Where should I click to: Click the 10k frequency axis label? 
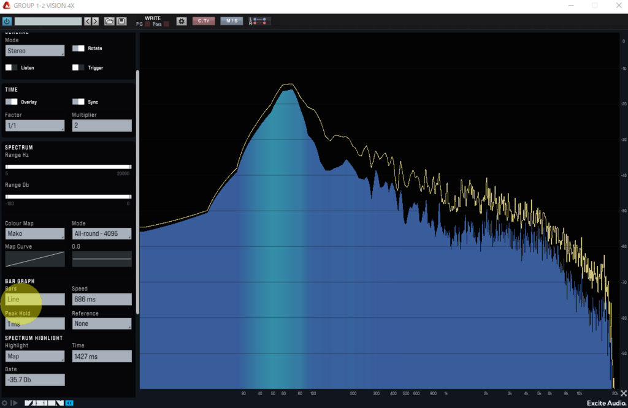point(579,393)
